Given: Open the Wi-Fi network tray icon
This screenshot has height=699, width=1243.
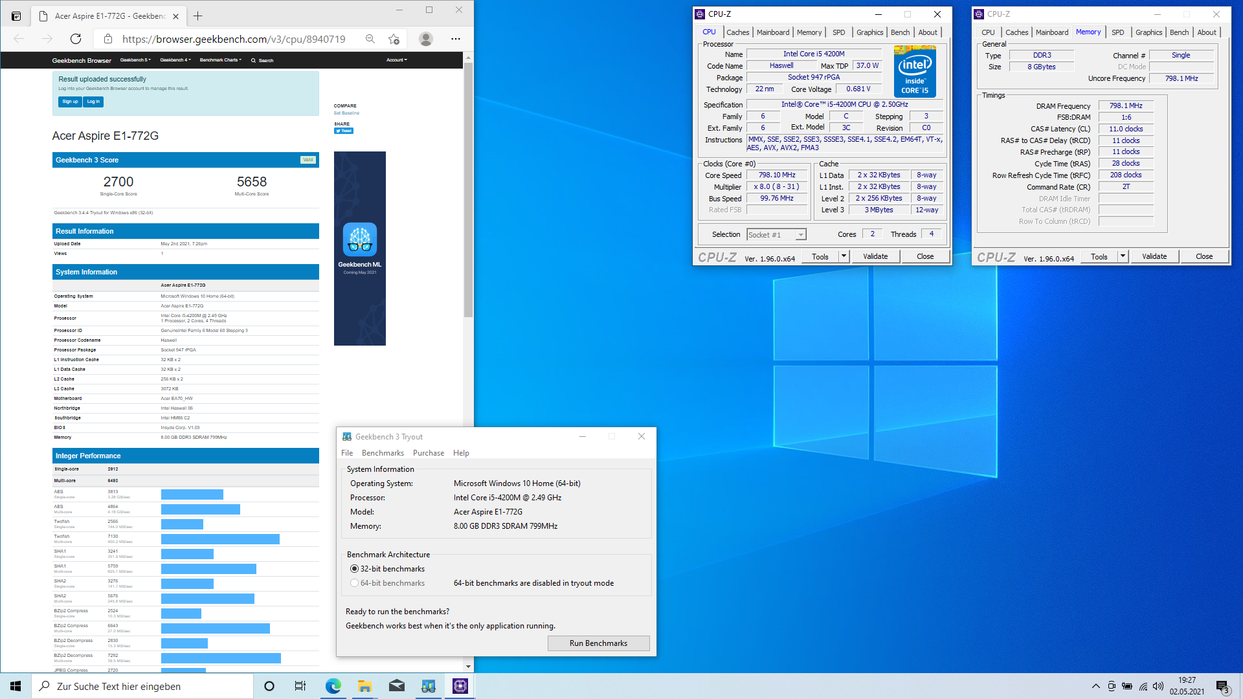Looking at the screenshot, I should click(1143, 686).
